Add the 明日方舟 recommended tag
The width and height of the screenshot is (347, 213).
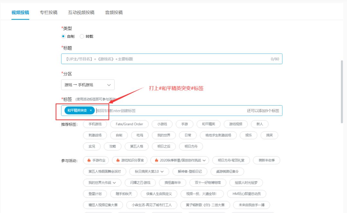[x=191, y=146]
